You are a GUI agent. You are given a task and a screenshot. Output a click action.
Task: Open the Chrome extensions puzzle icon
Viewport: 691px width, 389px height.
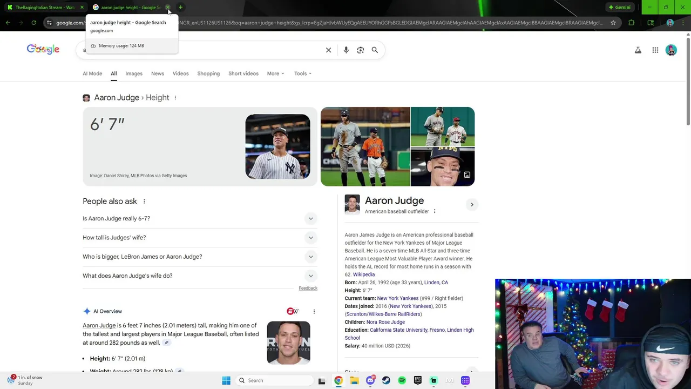[632, 23]
